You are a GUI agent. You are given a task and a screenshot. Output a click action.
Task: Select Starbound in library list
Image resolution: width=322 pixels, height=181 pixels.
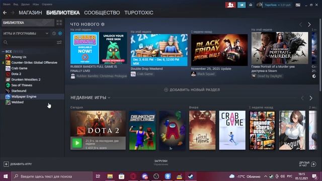coord(19,91)
